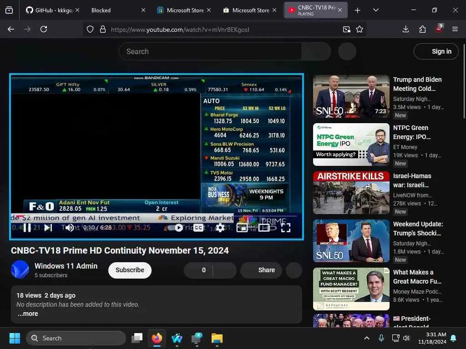Switch to miniplayer mode

[242, 228]
